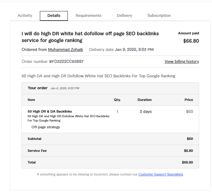Viewport: 212px width, 193px height.
Task: Open seller Muhammad Zohaib's profile link
Action: [65, 49]
